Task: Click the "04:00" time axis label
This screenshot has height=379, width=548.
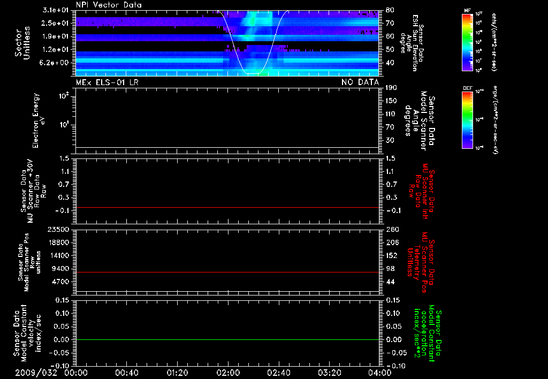Action: click(x=379, y=373)
